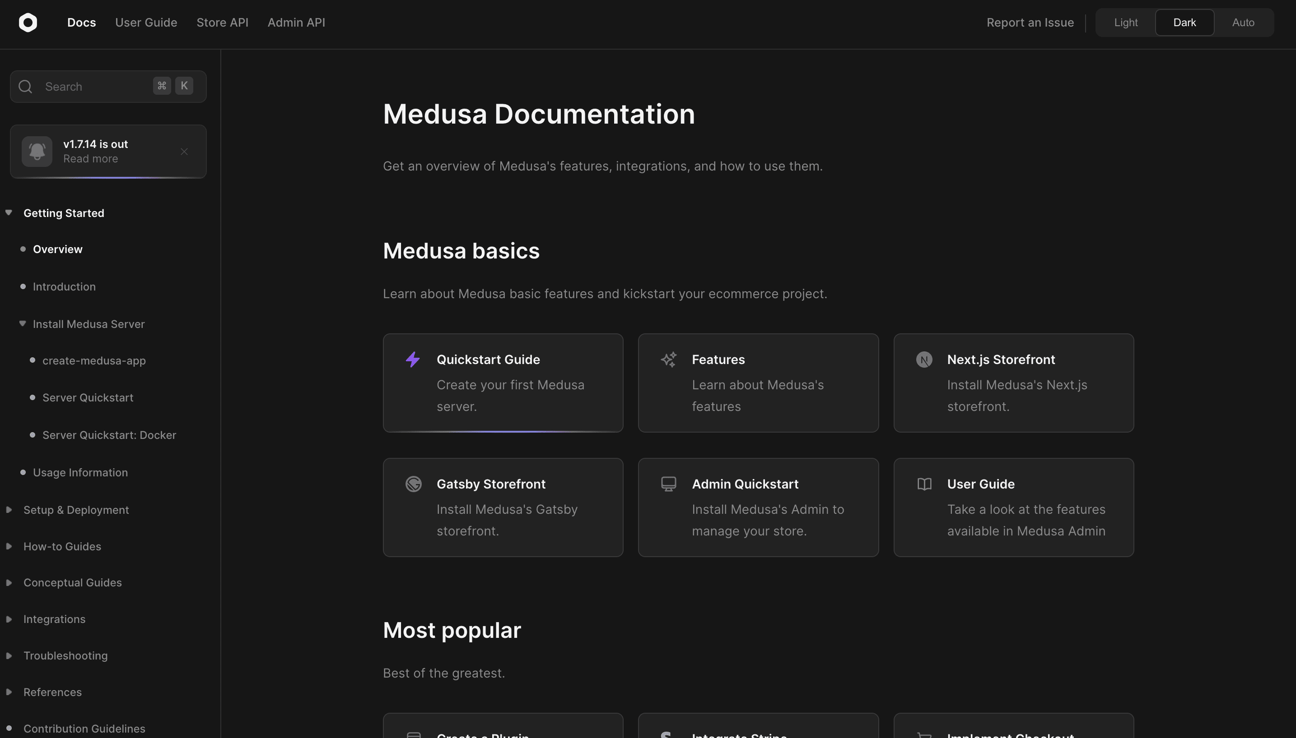1296x738 pixels.
Task: Click the Medusa logo icon
Action: pos(28,22)
